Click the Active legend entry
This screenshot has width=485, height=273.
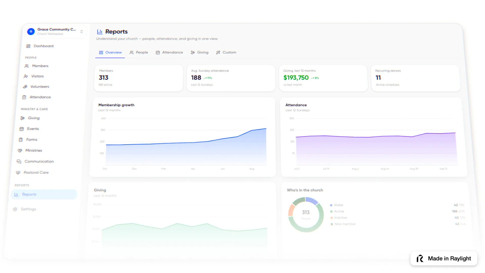[337, 211]
